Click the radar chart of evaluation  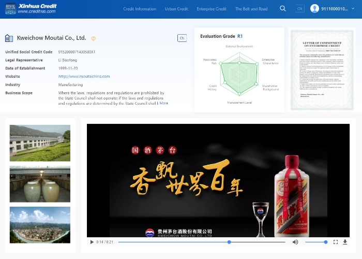point(239,74)
